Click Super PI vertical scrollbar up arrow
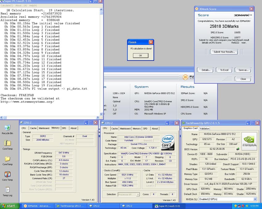 click(x=101, y=10)
